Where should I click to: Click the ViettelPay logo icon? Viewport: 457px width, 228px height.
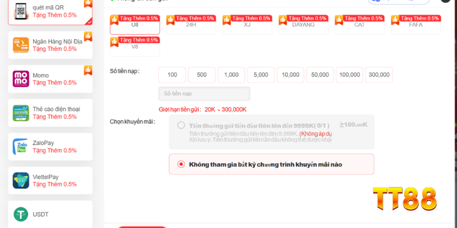point(21,181)
